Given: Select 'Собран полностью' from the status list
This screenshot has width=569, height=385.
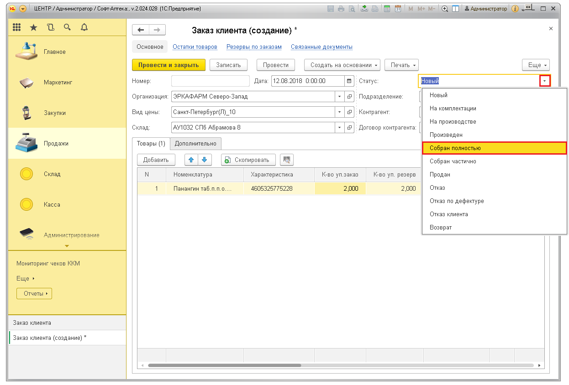Looking at the screenshot, I should tap(494, 148).
